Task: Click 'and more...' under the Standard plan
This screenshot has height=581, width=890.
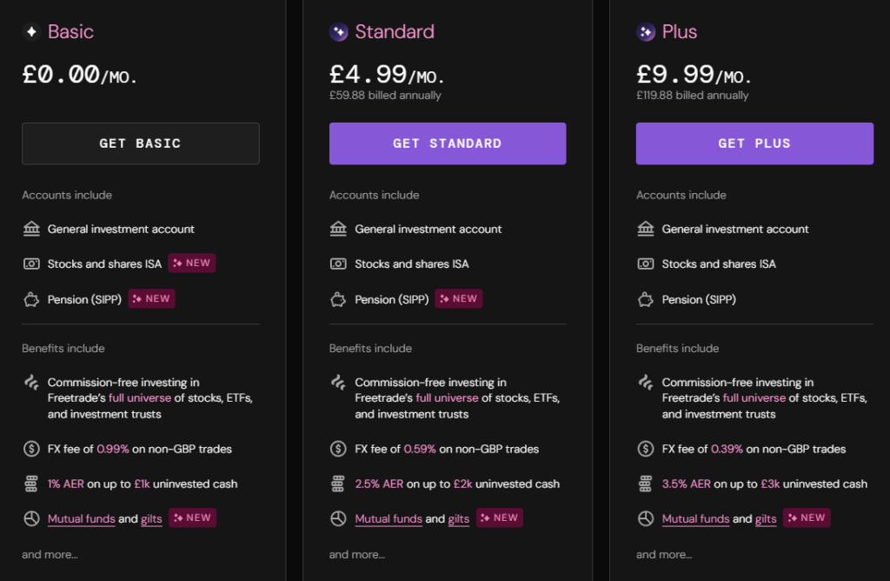Action: [356, 554]
